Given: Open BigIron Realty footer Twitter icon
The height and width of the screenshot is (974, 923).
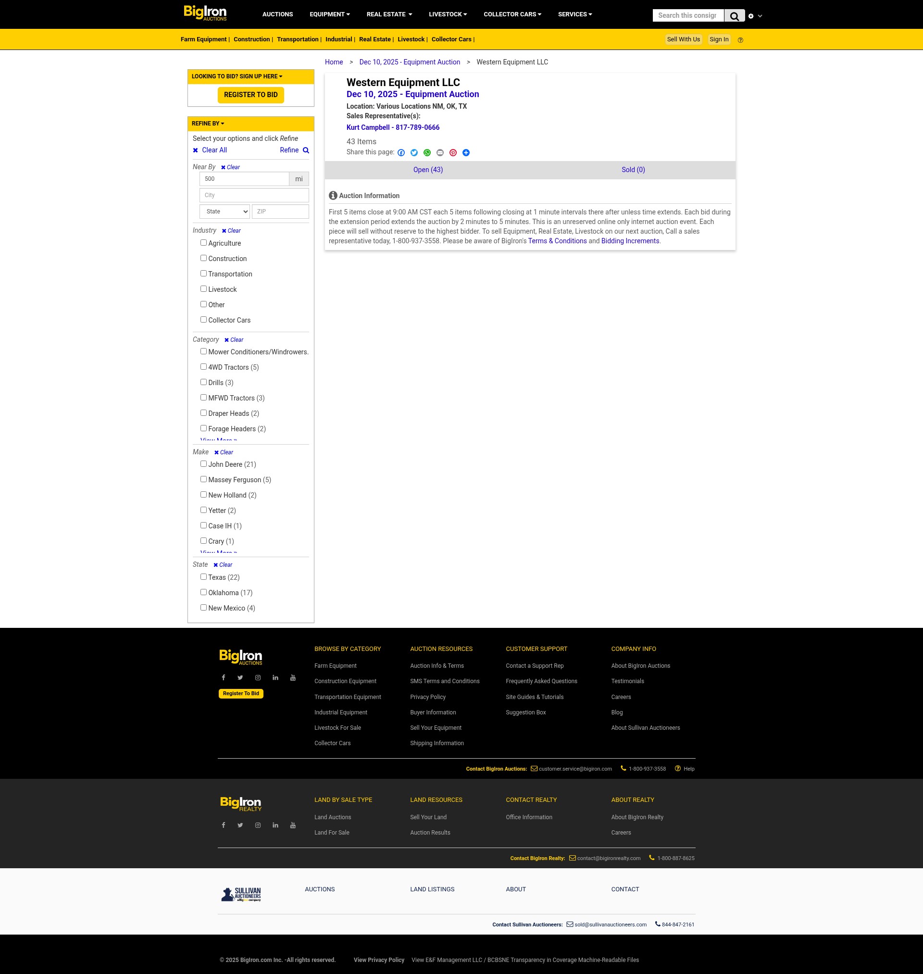Looking at the screenshot, I should tap(240, 825).
